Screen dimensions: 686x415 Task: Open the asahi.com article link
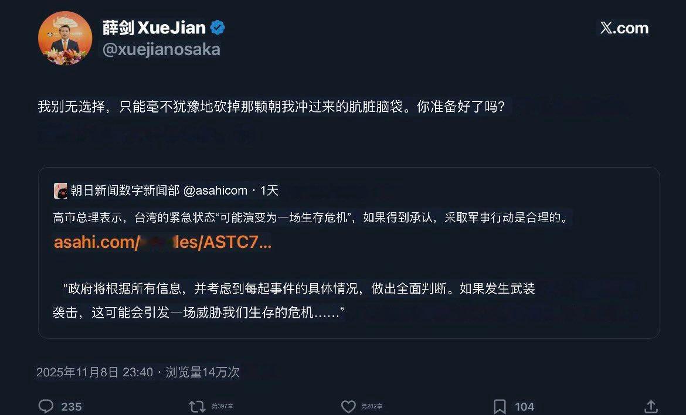click(x=162, y=242)
